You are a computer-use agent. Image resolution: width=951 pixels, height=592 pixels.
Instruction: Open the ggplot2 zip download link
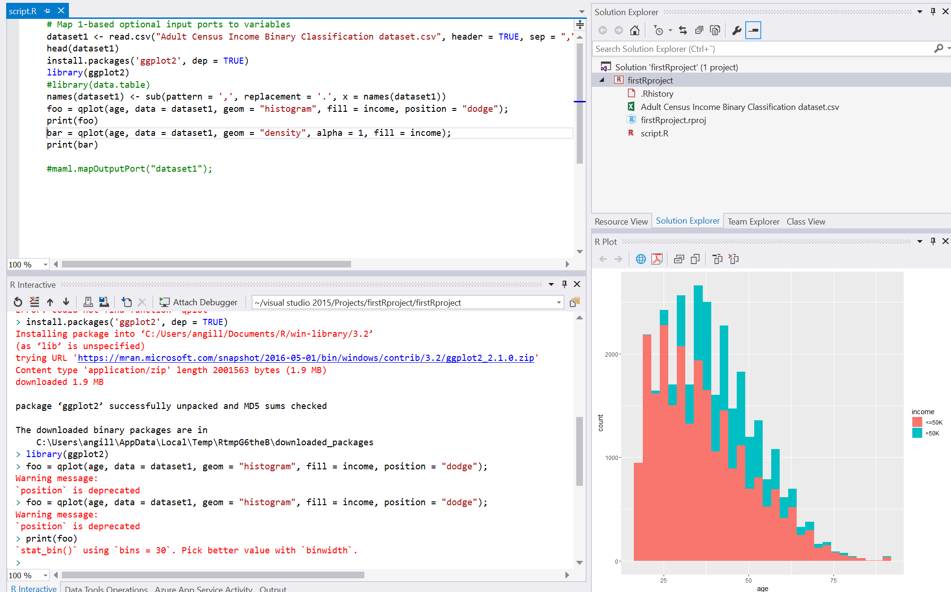[x=305, y=358]
